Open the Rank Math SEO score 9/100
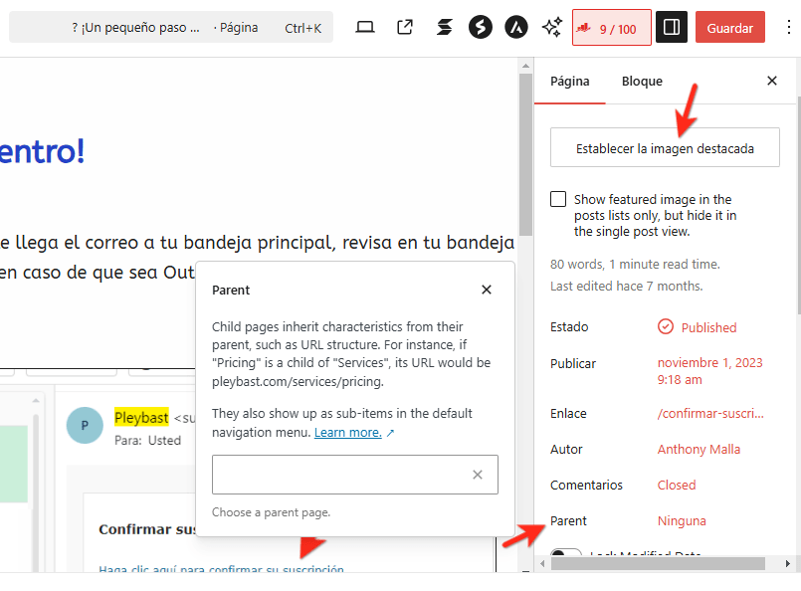The height and width of the screenshot is (591, 801). click(x=611, y=27)
